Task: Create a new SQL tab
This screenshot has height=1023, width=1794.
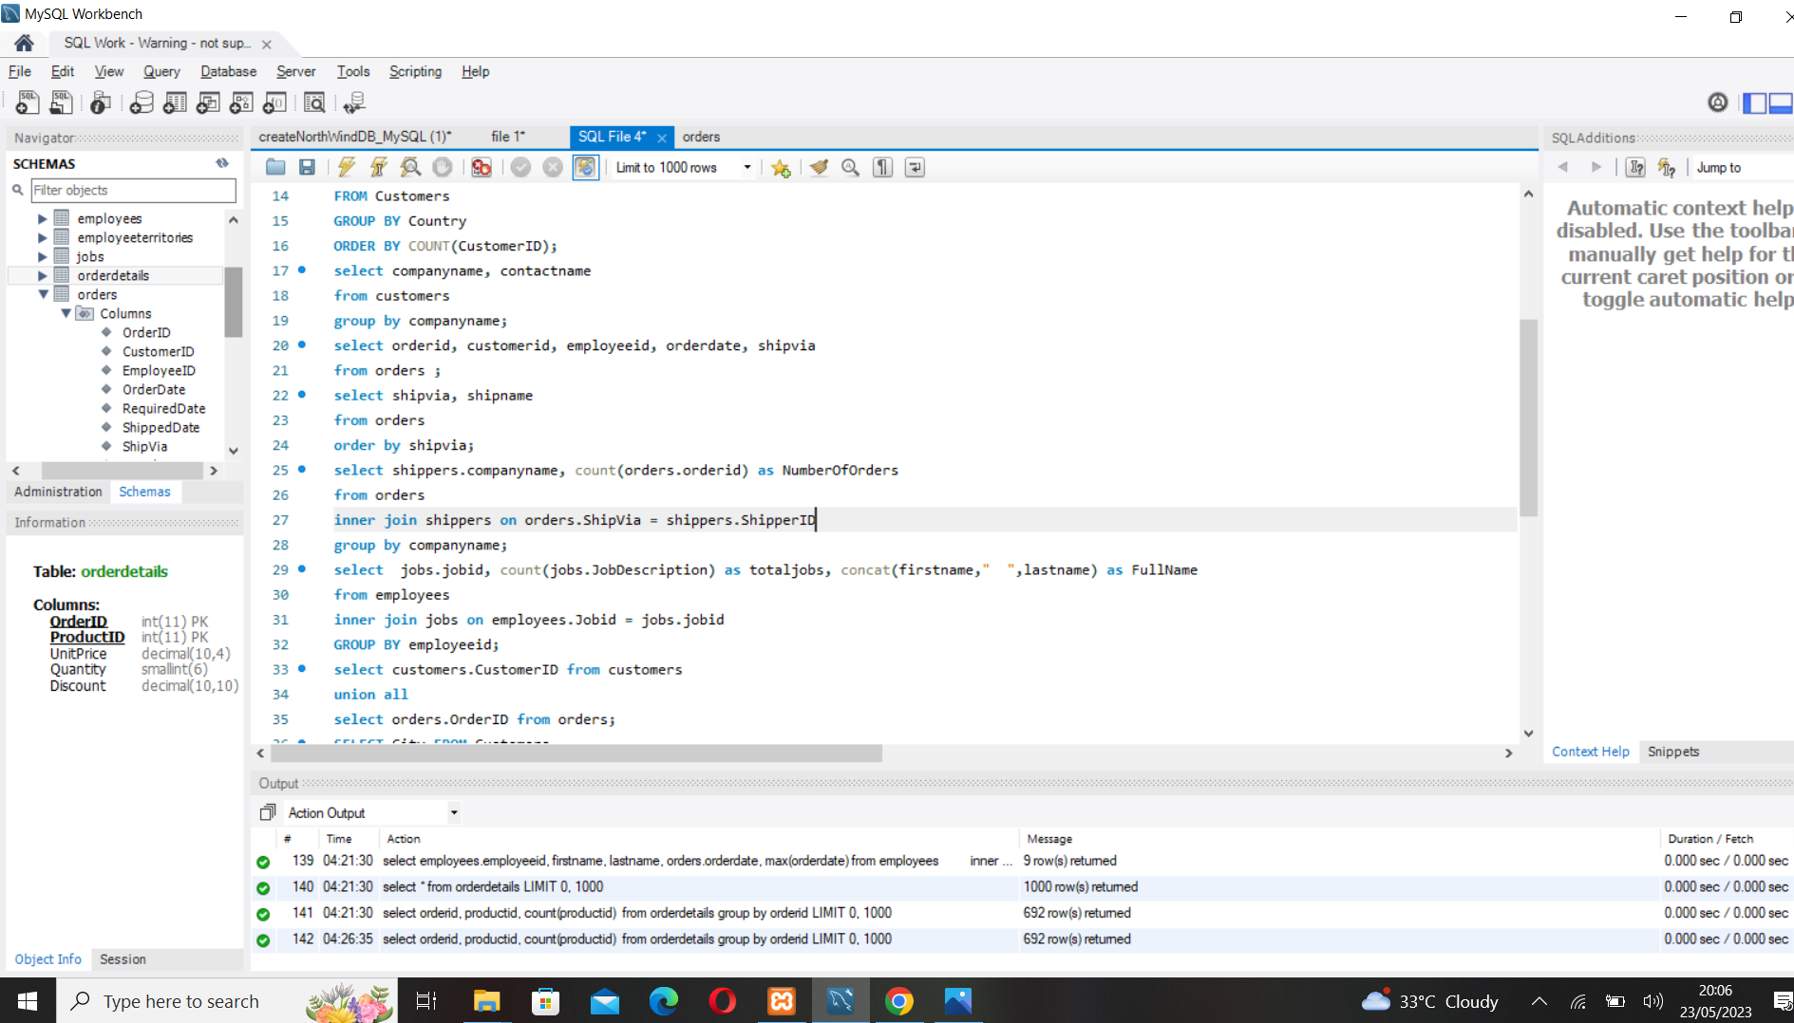Action: click(27, 102)
